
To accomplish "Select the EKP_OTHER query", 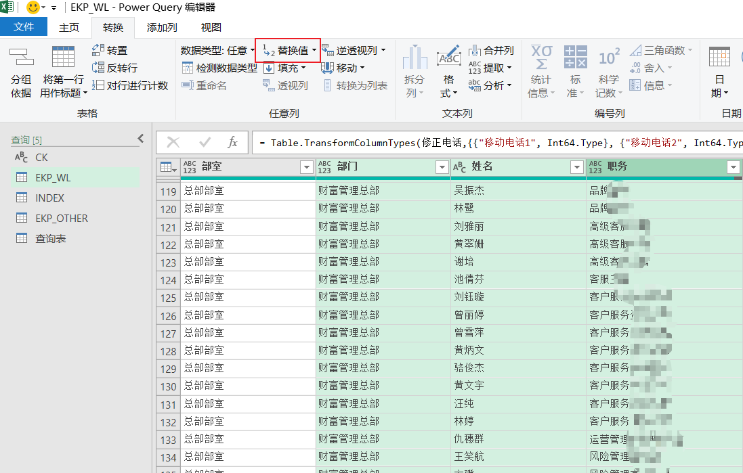I will 75,219.
